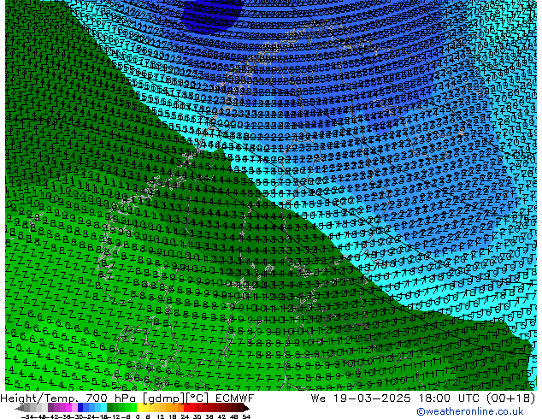
Task: Click the 'ECMWF' model label
Action: click(x=235, y=398)
